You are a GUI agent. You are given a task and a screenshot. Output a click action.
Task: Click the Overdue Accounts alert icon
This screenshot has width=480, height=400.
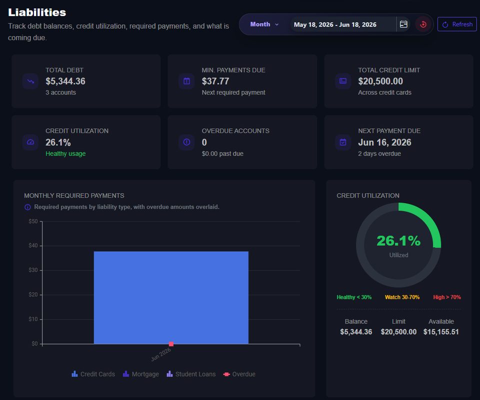186,142
